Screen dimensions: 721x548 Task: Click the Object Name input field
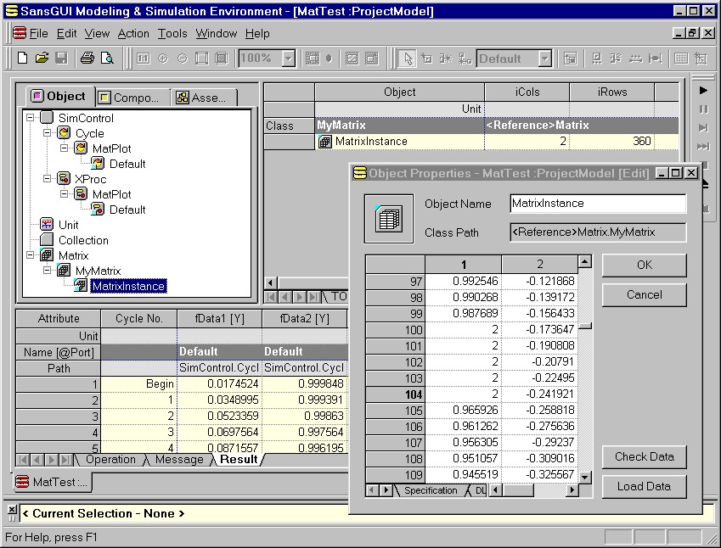[597, 204]
